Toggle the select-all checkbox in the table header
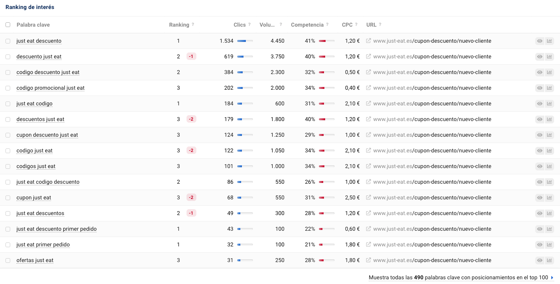The height and width of the screenshot is (284, 560). (8, 24)
